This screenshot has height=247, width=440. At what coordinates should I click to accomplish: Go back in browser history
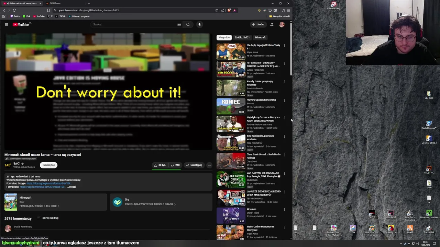[4, 10]
